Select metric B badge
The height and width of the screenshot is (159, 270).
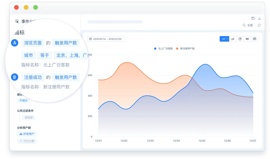pyautogui.click(x=15, y=77)
